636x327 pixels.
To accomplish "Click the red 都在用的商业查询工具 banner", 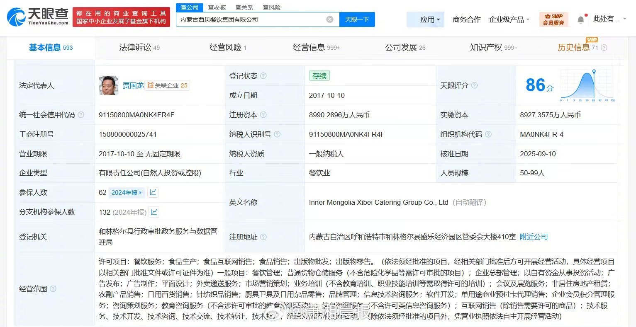I will click(121, 17).
